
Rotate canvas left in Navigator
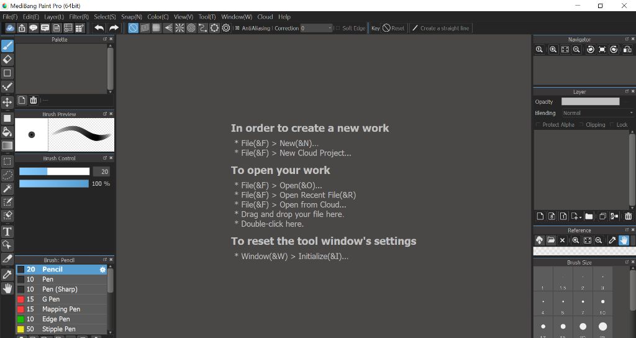coord(591,50)
